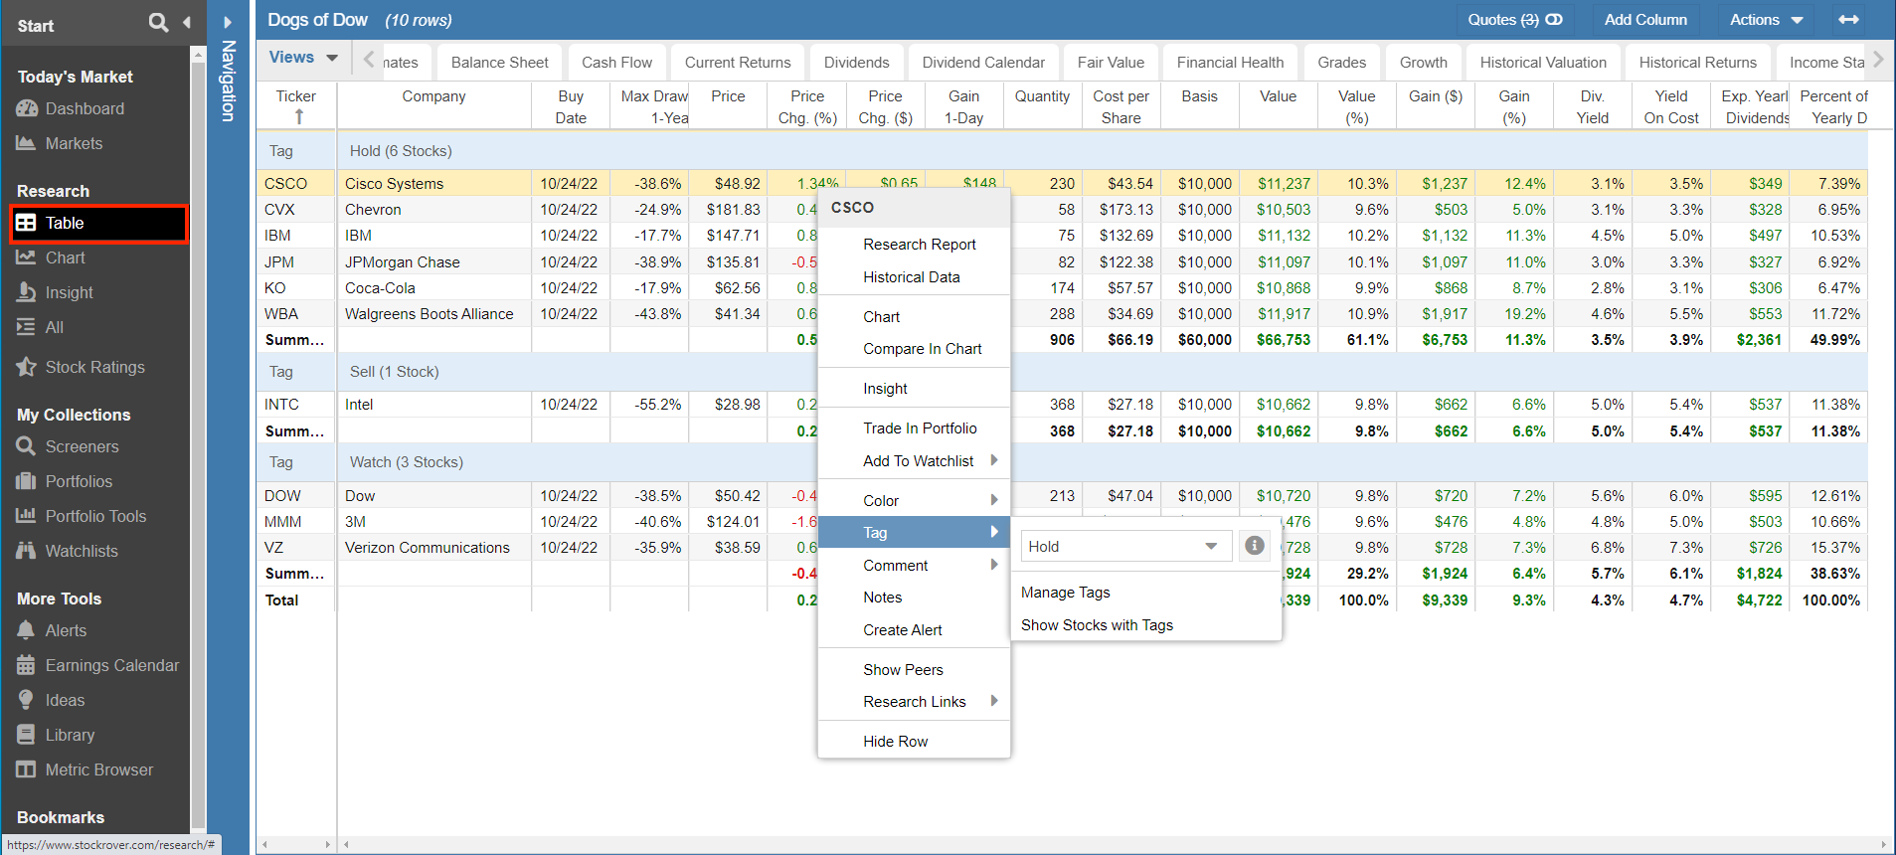Select the All research view
The height and width of the screenshot is (855, 1896).
(x=54, y=327)
